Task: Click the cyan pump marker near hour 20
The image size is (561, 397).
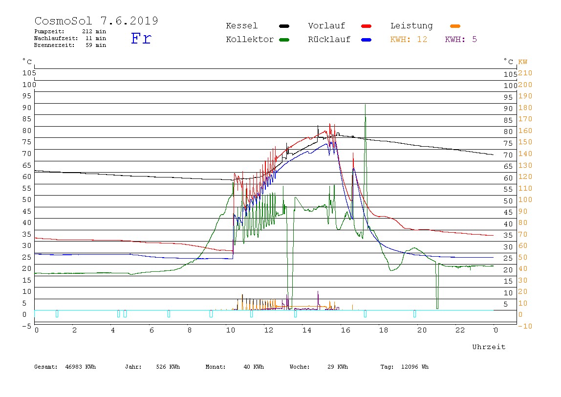Action: pos(415,313)
